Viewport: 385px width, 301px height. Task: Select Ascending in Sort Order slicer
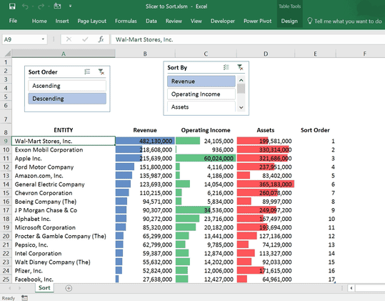click(67, 86)
